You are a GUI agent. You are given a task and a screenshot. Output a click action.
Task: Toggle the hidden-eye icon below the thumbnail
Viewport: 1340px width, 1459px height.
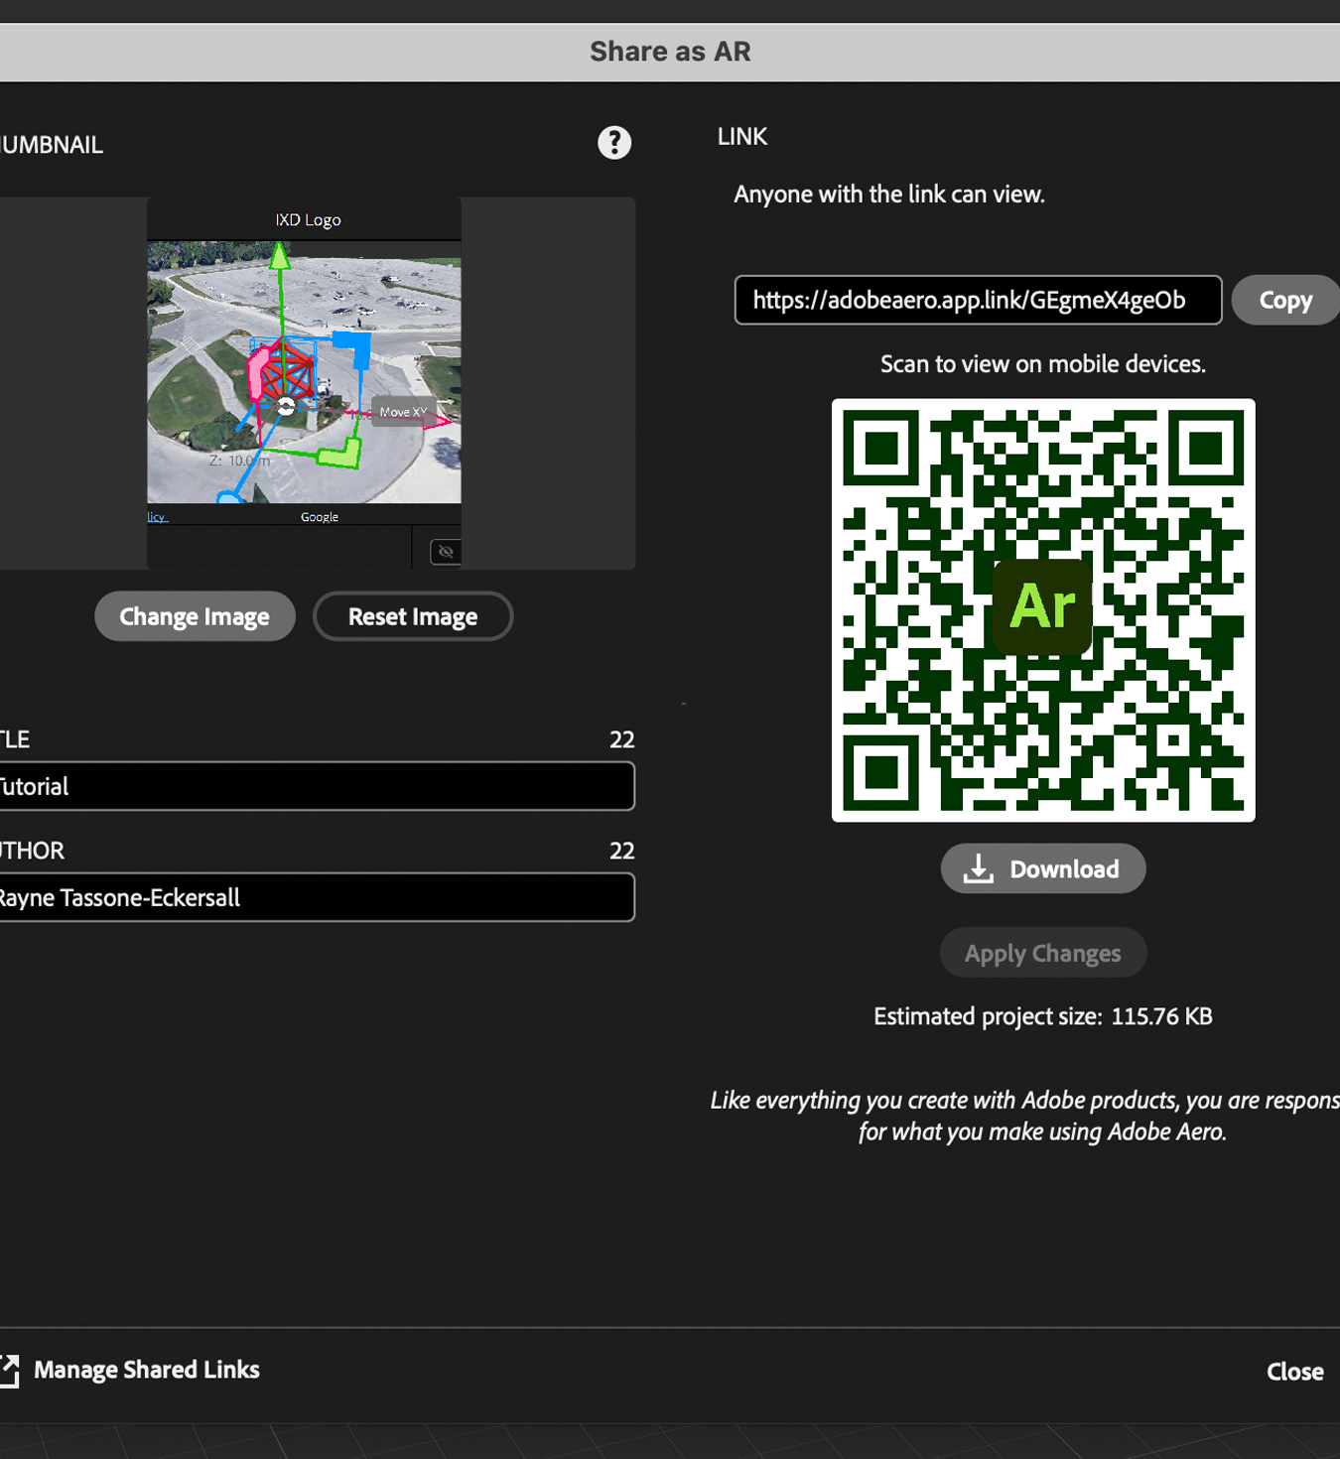pos(445,551)
